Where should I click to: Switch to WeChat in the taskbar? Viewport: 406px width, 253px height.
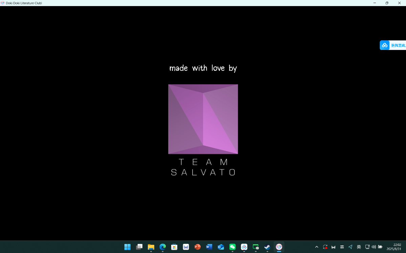pyautogui.click(x=232, y=247)
